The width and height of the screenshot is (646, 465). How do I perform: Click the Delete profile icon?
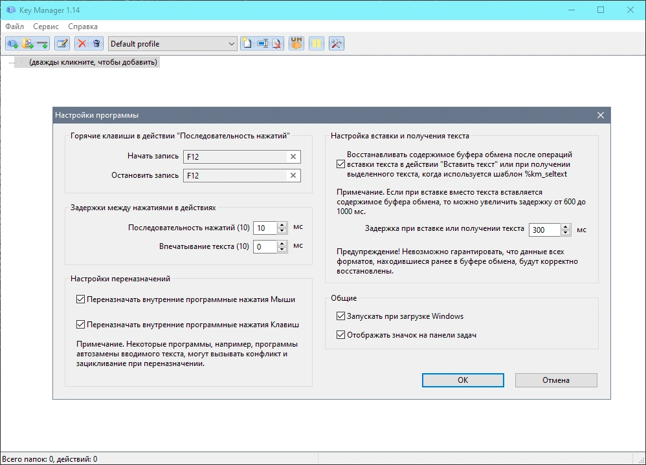click(x=277, y=43)
